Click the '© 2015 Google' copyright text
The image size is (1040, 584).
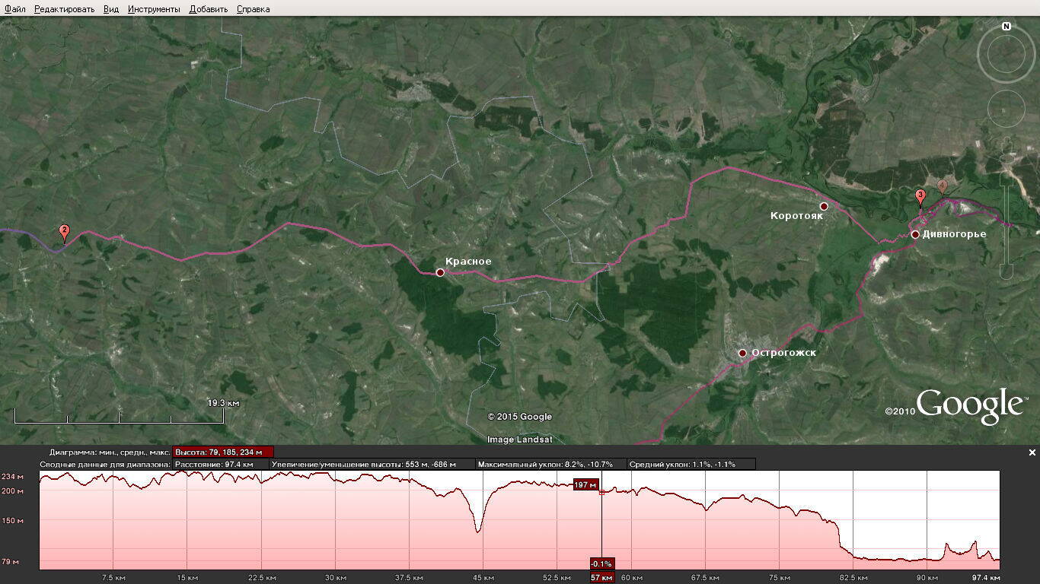[x=520, y=417]
